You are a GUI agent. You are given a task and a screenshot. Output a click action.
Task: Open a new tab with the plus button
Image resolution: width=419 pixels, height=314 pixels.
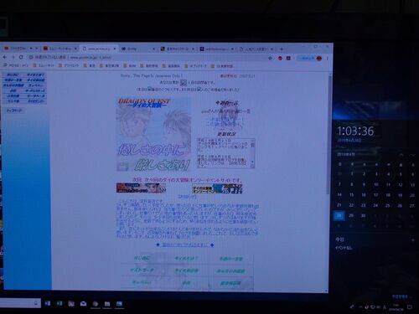(x=282, y=49)
